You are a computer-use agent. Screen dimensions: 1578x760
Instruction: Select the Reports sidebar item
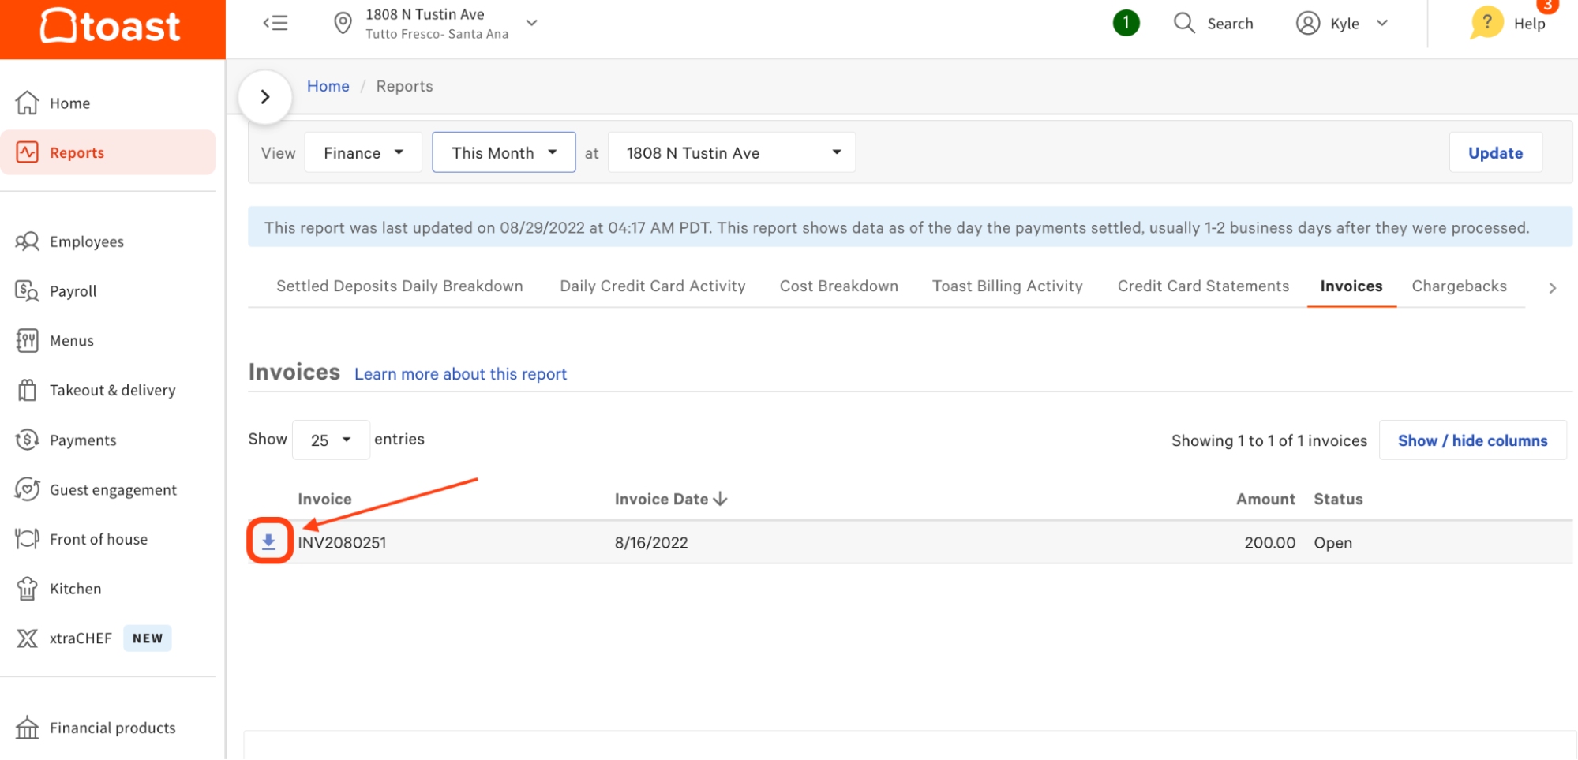[77, 152]
